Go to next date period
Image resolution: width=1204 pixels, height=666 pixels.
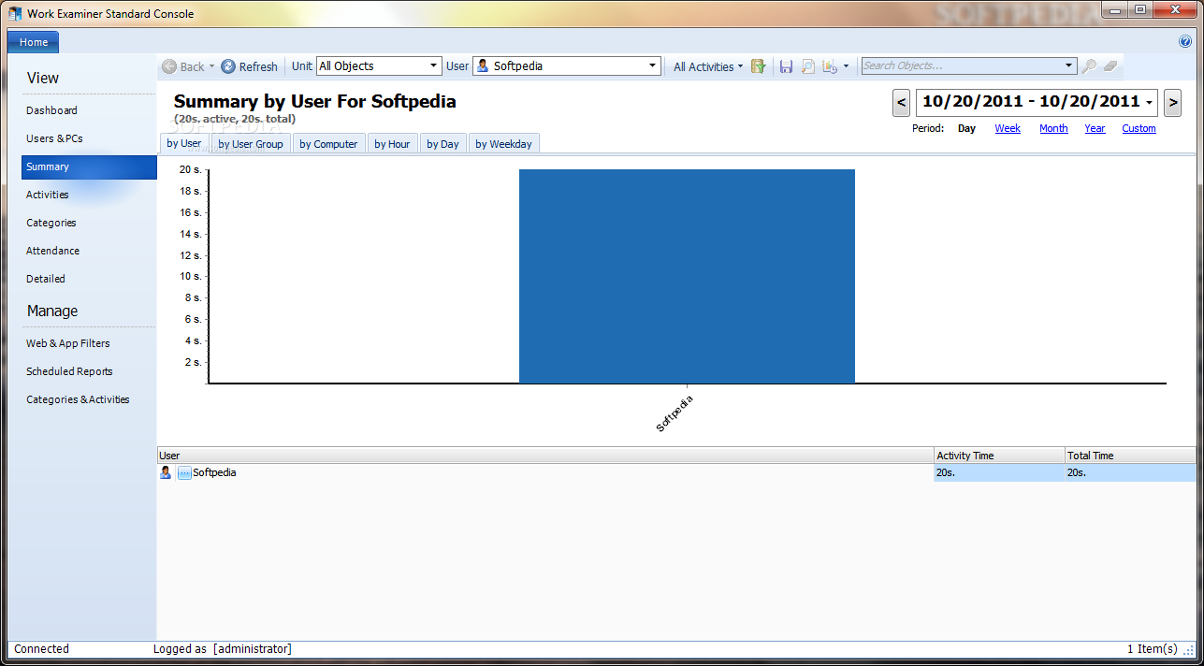click(1172, 102)
